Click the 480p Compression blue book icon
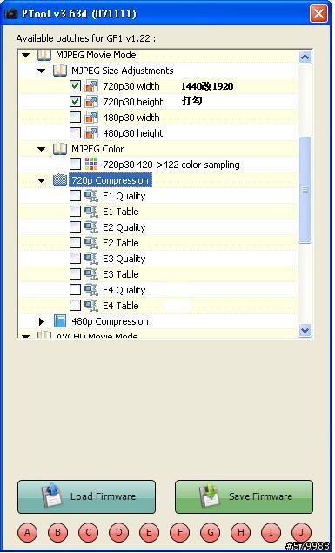The width and height of the screenshot is (335, 553). point(60,321)
